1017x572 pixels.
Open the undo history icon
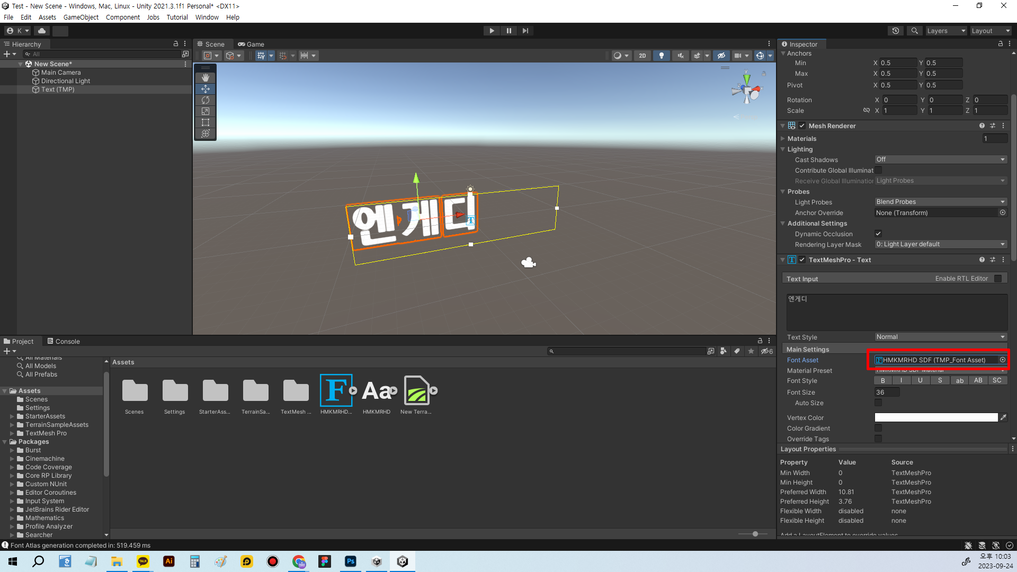point(896,31)
